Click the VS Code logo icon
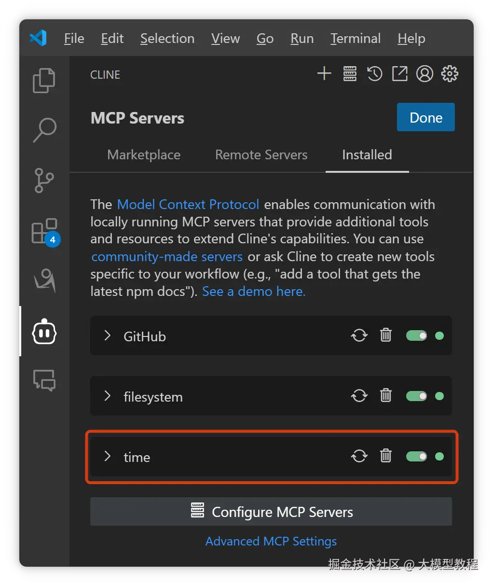The height and width of the screenshot is (586, 493). tap(38, 38)
